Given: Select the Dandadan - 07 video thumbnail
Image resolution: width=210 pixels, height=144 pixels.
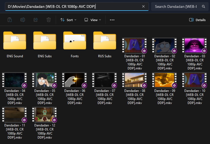Looking at the screenshot, I should pyautogui.click(x=105, y=80).
